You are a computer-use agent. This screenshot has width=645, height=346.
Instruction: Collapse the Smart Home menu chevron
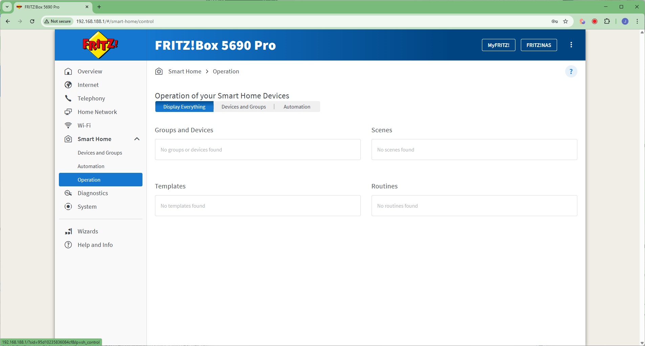[137, 139]
